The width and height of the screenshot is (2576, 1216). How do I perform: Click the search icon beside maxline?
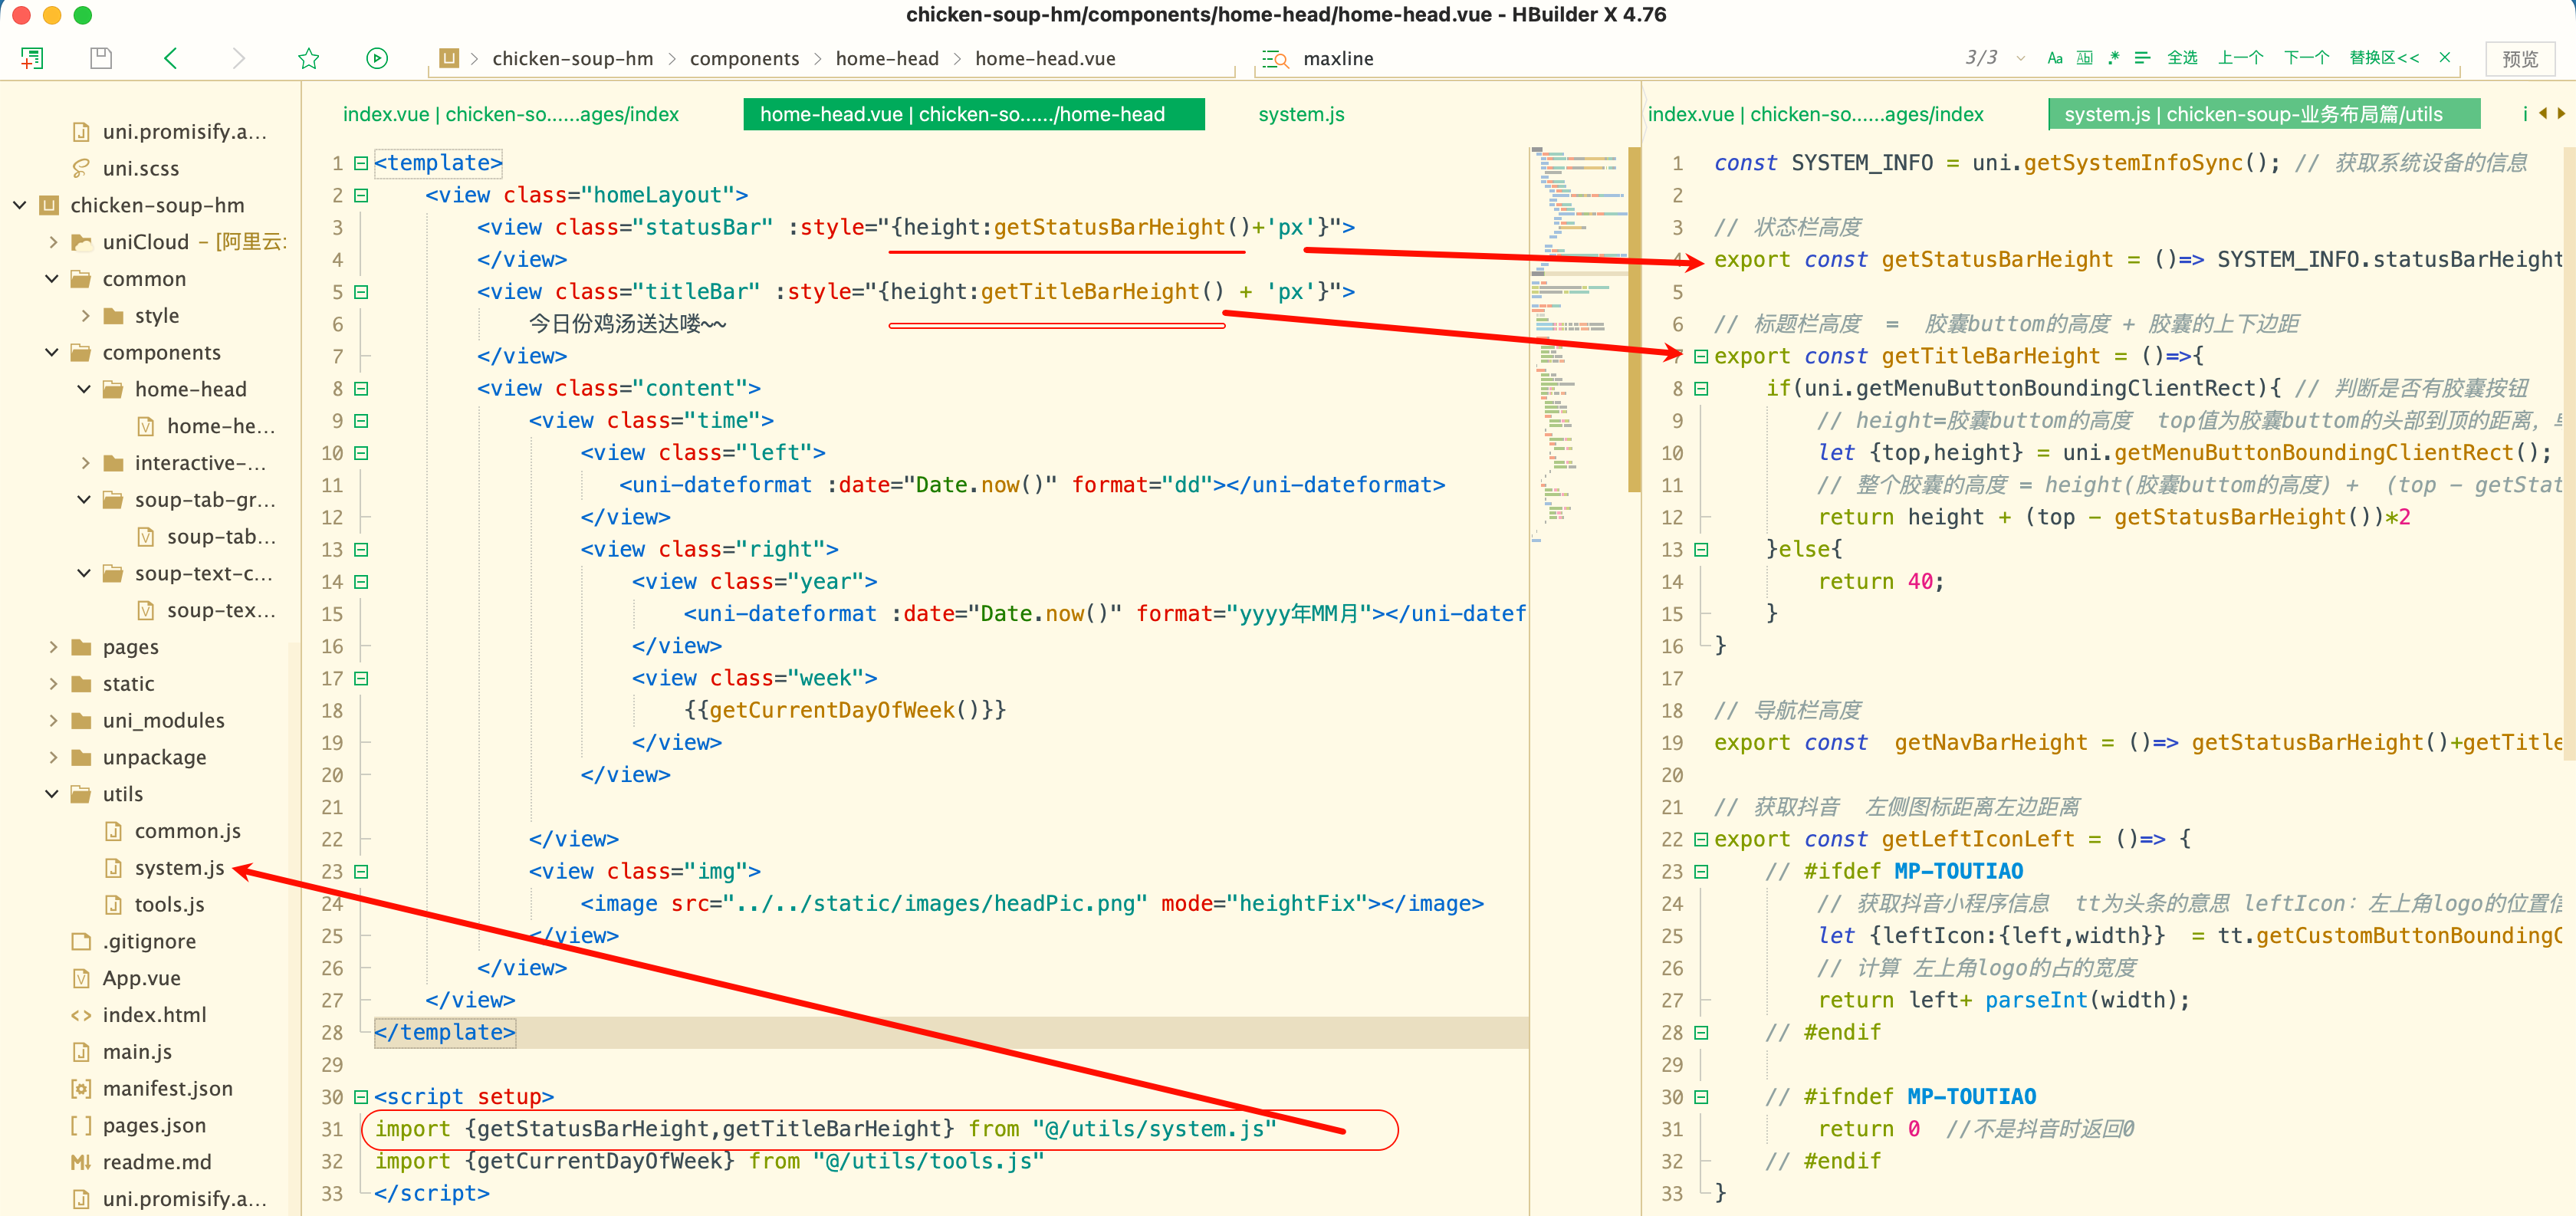click(x=1274, y=59)
